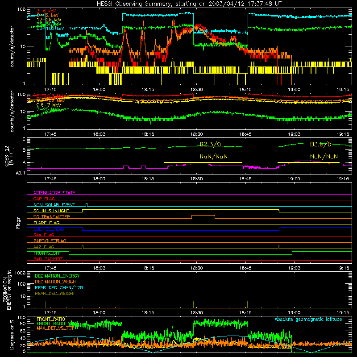The width and height of the screenshot is (357, 357).
Task: Click the yellow FRONT_RATIO legend label
Action: point(51,319)
